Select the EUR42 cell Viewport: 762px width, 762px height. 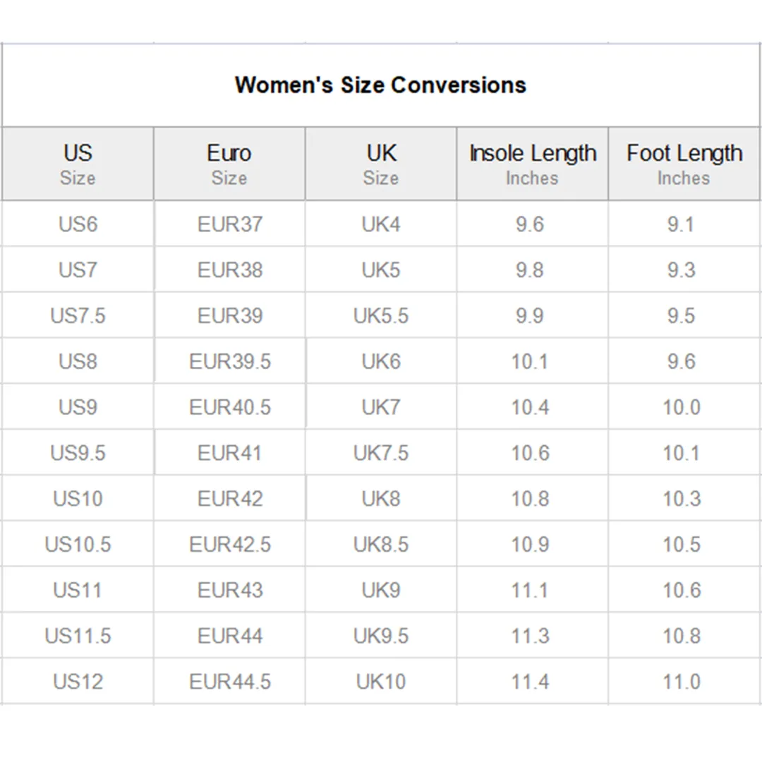point(230,499)
